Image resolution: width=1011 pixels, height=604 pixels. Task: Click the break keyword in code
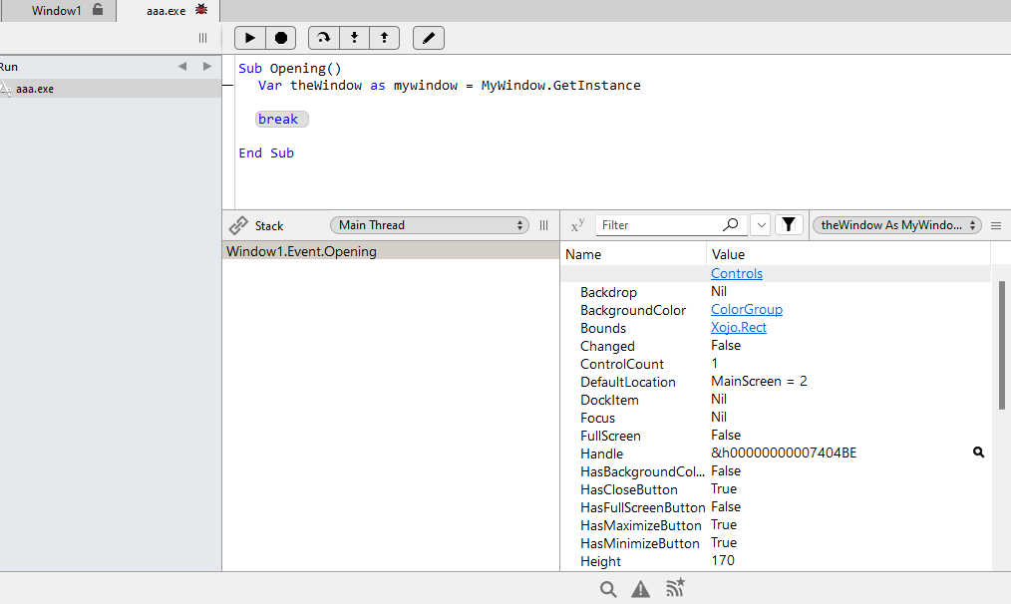tap(278, 120)
